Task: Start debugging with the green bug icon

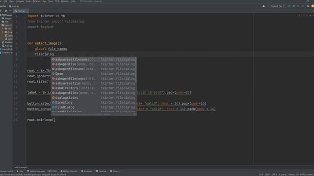Action: [294, 6]
